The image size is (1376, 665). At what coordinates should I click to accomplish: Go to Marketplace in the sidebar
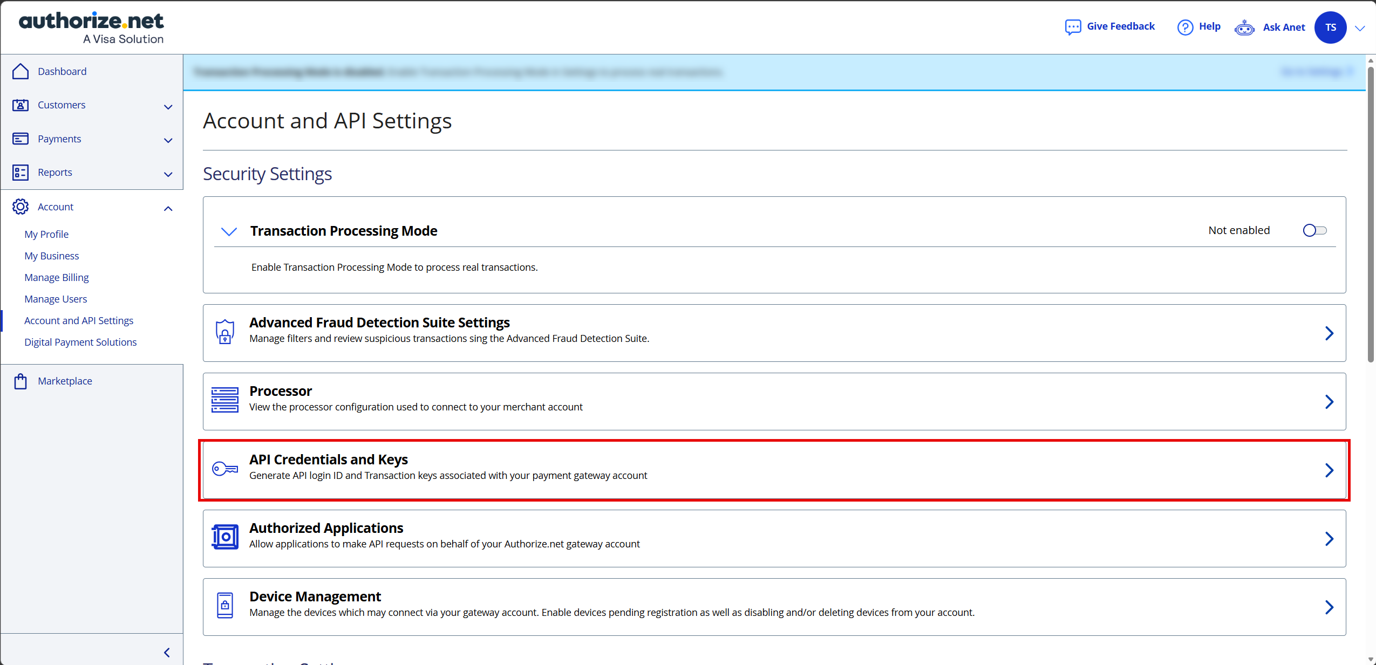65,381
